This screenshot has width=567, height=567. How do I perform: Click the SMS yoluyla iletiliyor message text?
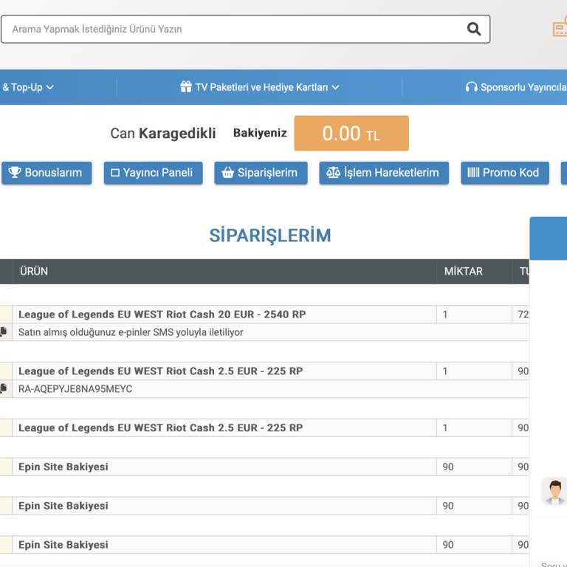[131, 332]
